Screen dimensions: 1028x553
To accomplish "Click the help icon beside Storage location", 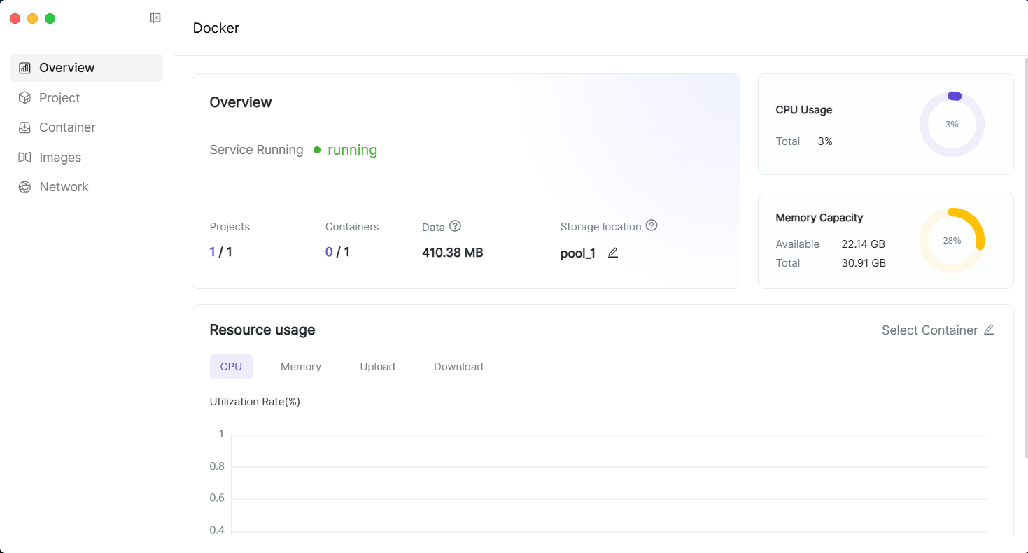I will pos(652,225).
